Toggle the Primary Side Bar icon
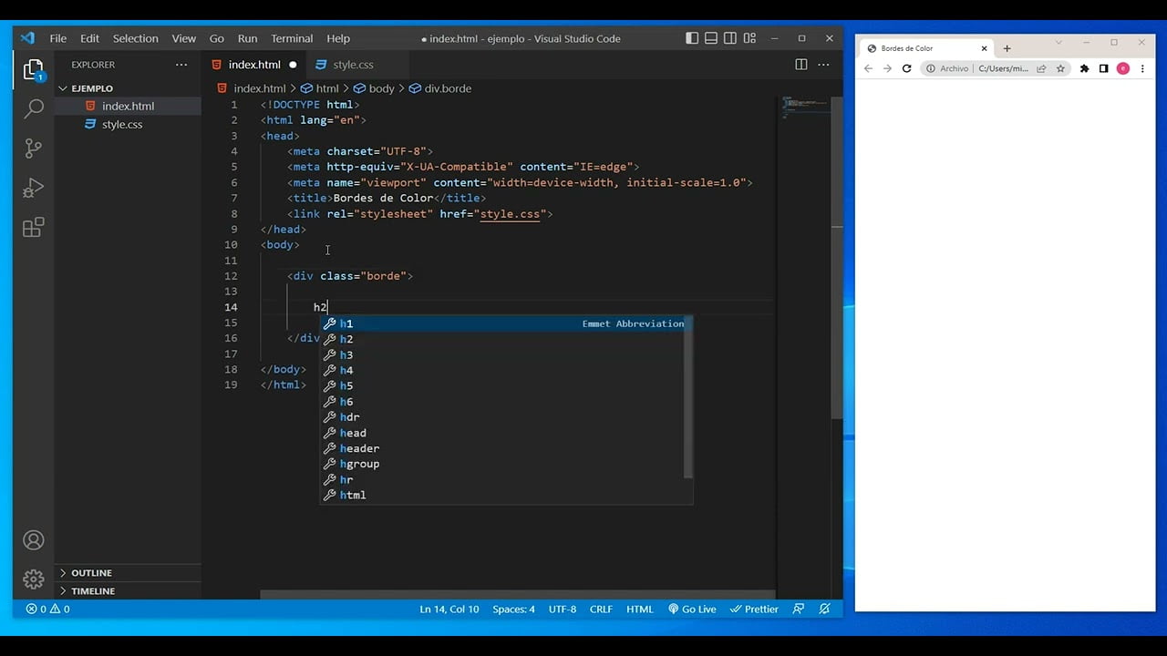1167x656 pixels. click(x=691, y=38)
